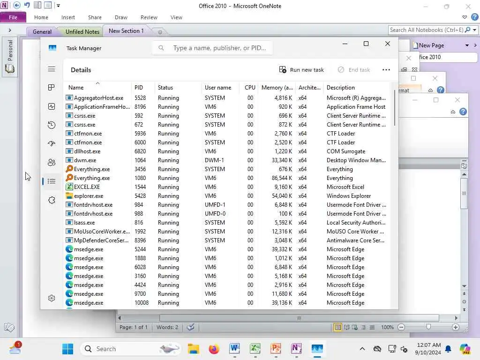Open the Task Manager hamburger navigation menu

[x=52, y=69]
